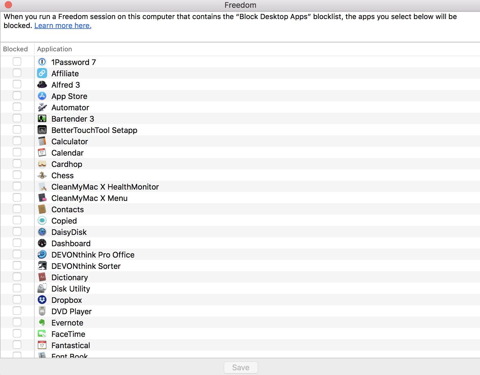Select the Dictionary app name
Screen dimensions: 480x375
tap(70, 278)
